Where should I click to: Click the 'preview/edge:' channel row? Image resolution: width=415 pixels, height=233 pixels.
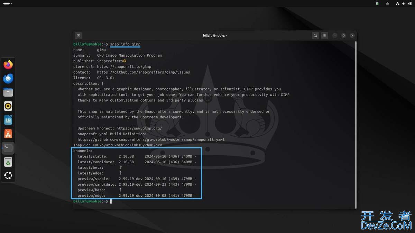(137, 196)
